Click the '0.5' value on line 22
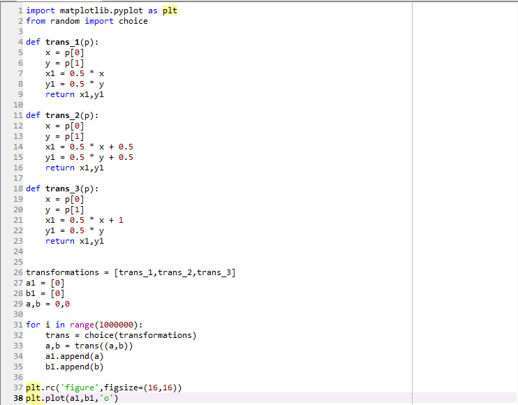This screenshot has width=518, height=405. coord(77,230)
